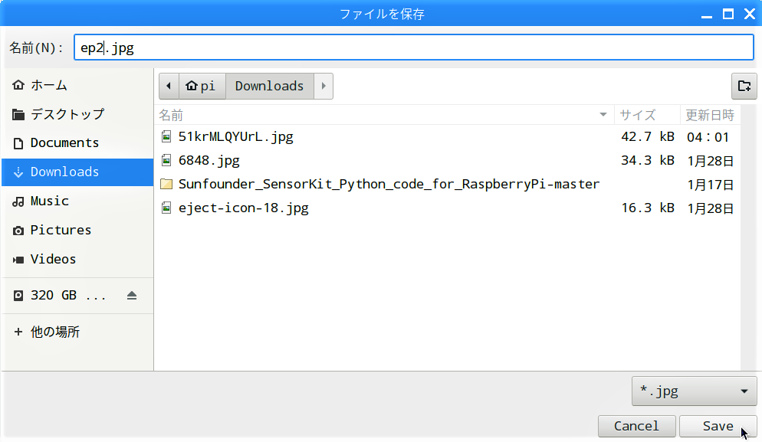
Task: Open the デスクトップ sidebar folder
Action: coord(77,114)
